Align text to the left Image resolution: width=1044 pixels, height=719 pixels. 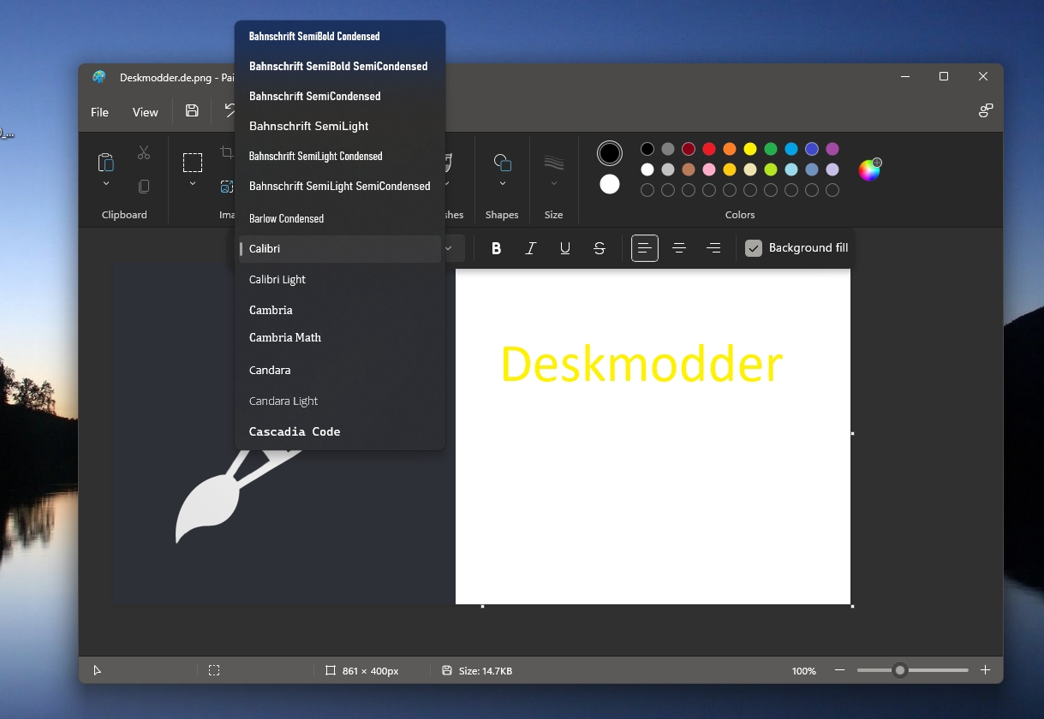[x=645, y=248]
